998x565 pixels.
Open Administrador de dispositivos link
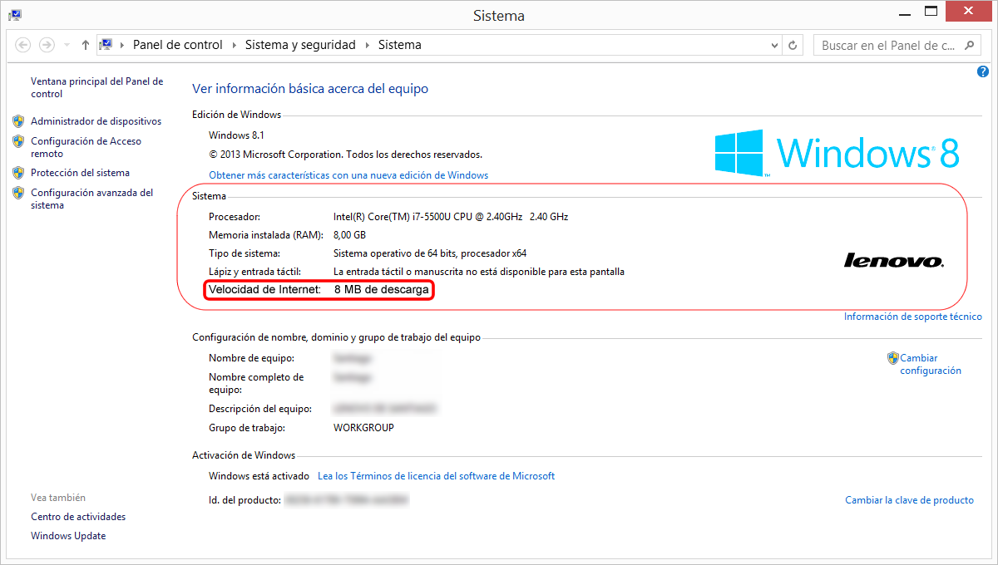click(x=96, y=121)
